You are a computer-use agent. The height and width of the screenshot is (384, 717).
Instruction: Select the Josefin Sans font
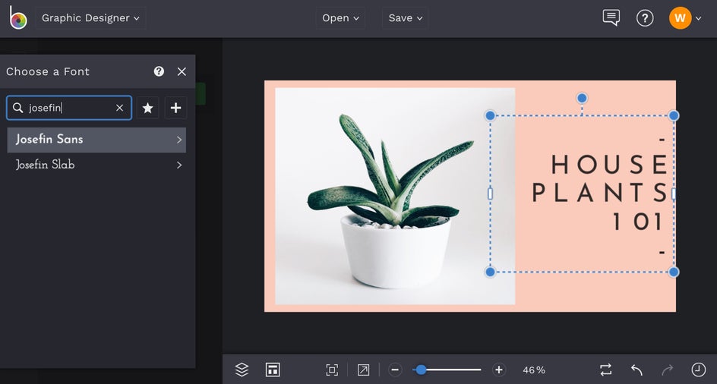96,140
